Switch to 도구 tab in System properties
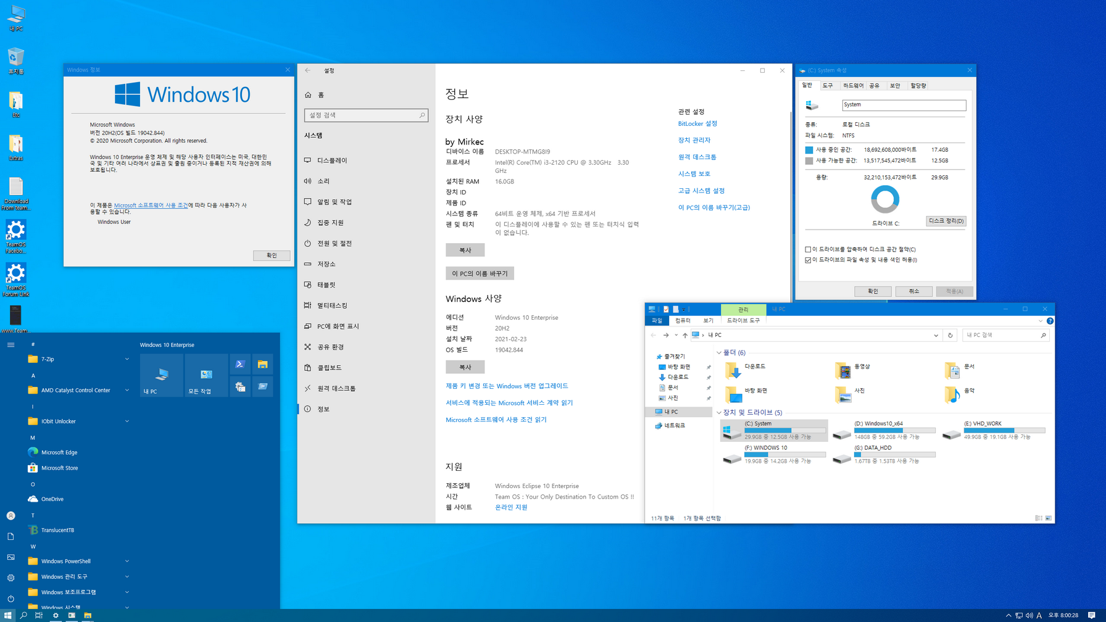The width and height of the screenshot is (1106, 622). point(828,86)
